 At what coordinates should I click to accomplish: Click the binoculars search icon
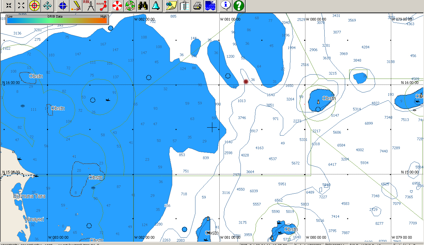pos(143,6)
